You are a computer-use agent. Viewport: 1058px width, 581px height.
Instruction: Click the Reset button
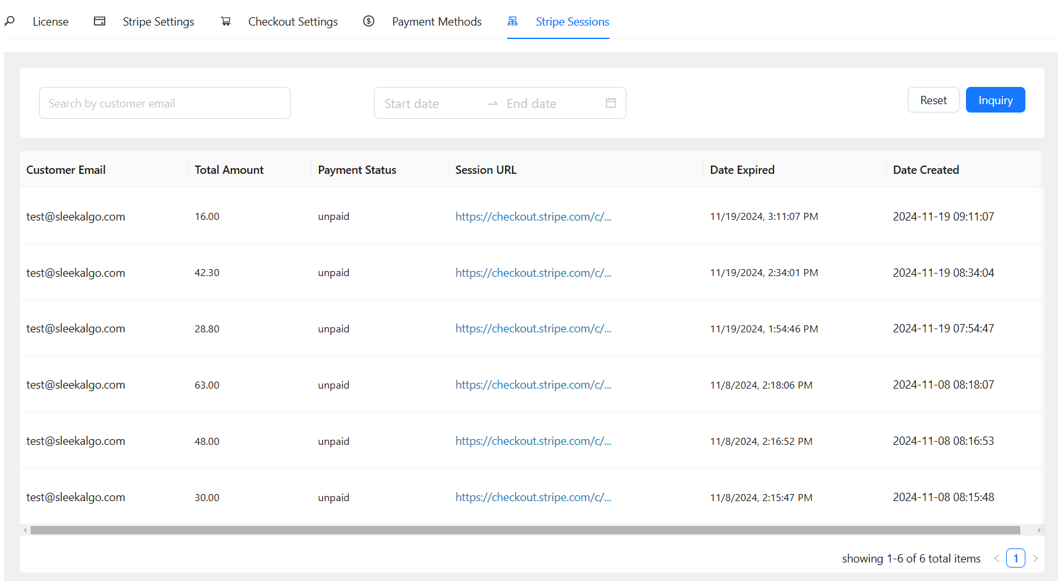tap(933, 100)
